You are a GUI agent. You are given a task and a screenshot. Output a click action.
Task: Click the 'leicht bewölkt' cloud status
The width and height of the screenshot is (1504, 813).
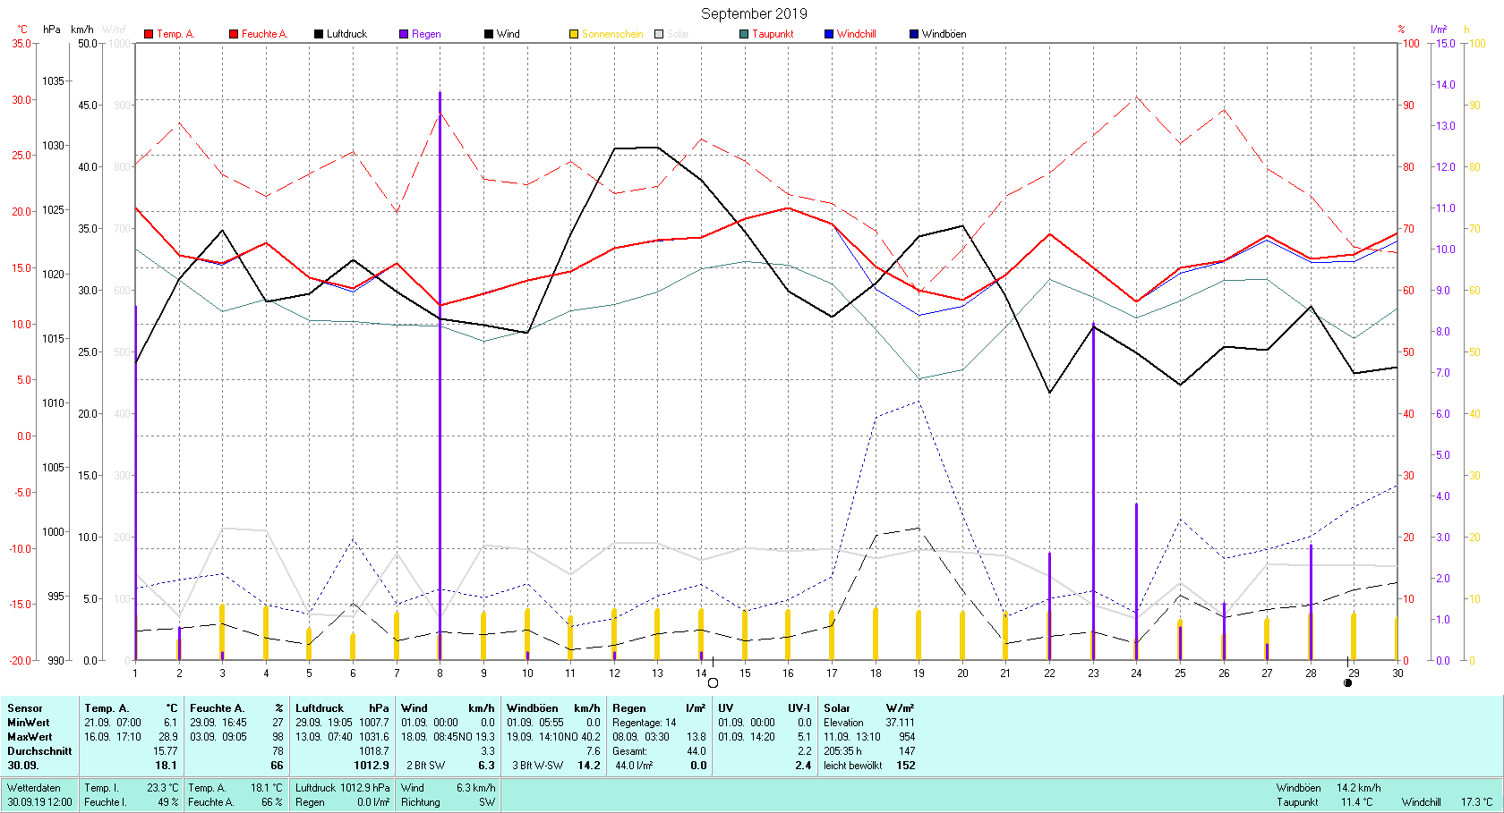coord(853,766)
